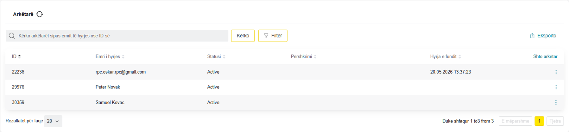Open three-dot menu for cashier 22236
569x132 pixels.
coord(556,72)
